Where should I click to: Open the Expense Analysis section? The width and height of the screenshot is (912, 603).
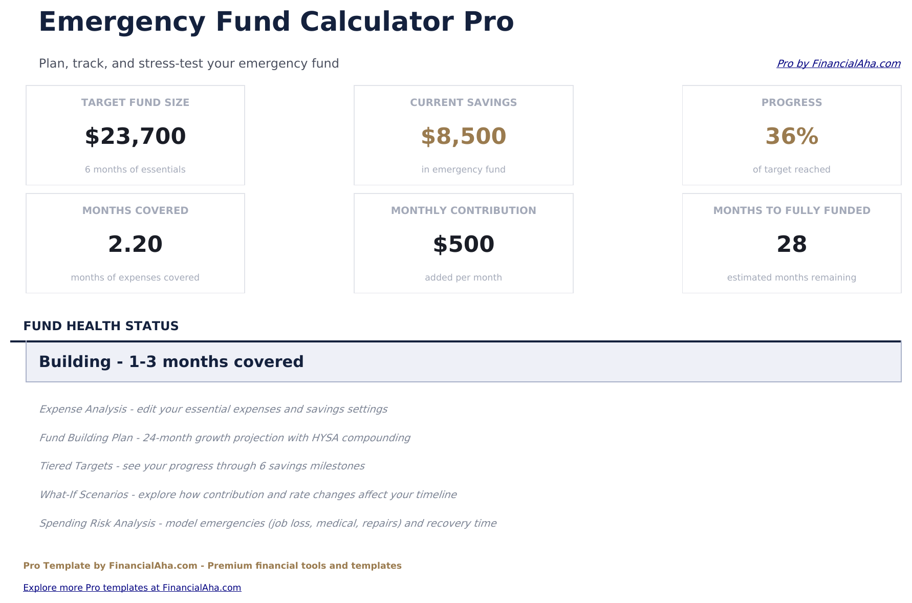click(213, 409)
